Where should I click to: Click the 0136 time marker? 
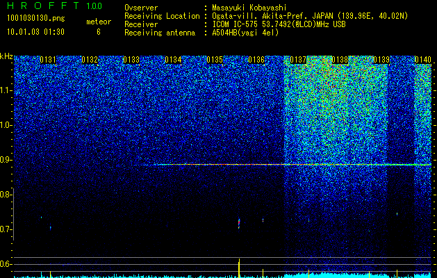pos(256,60)
